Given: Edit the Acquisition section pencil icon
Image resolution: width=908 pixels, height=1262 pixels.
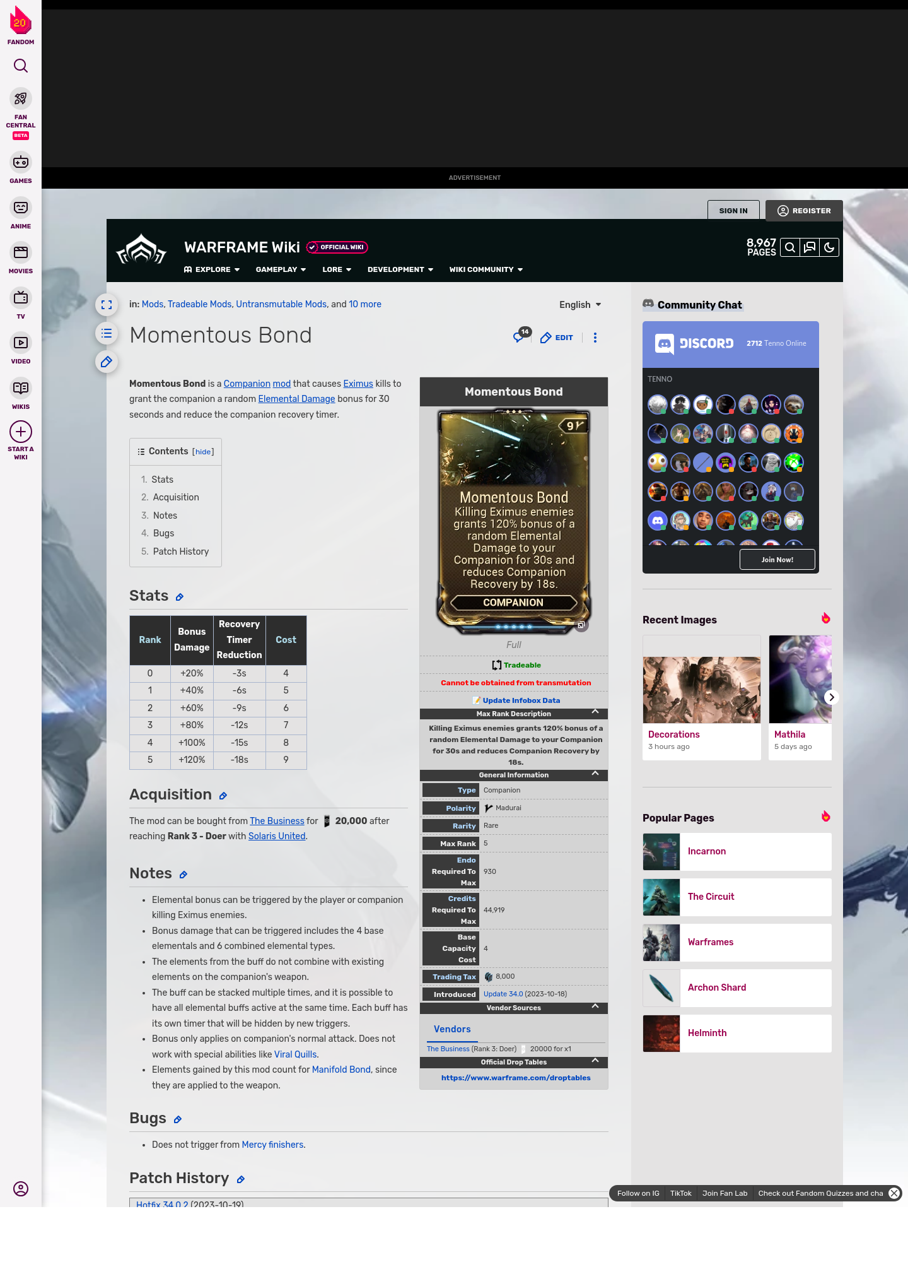Looking at the screenshot, I should (x=223, y=796).
